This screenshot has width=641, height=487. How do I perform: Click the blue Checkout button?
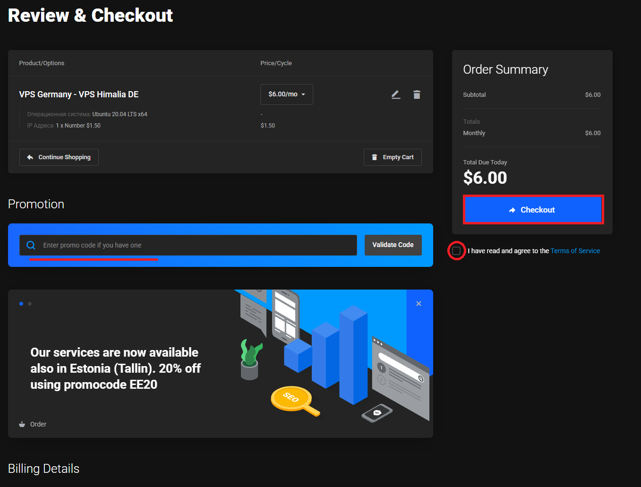click(x=533, y=210)
